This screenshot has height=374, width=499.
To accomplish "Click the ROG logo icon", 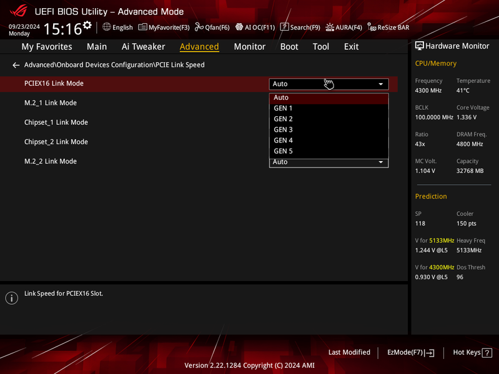I will coord(19,11).
